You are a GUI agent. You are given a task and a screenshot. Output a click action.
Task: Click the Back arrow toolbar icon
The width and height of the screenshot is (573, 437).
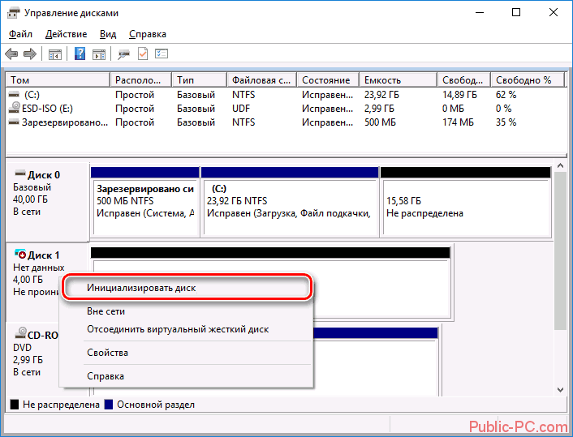click(x=11, y=54)
